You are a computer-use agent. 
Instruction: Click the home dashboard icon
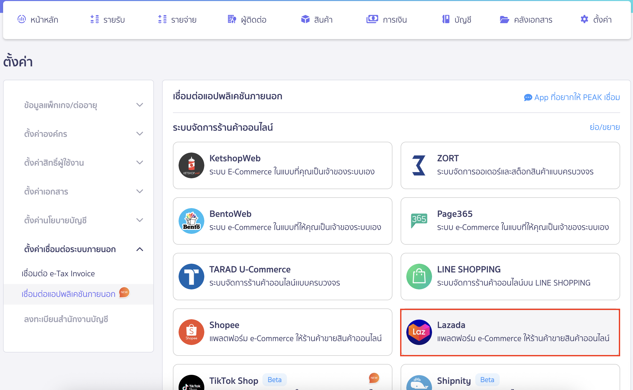click(22, 19)
